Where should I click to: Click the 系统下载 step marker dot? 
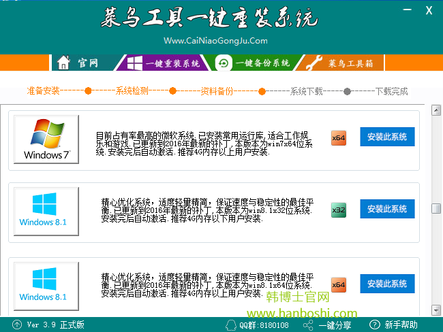[262, 91]
